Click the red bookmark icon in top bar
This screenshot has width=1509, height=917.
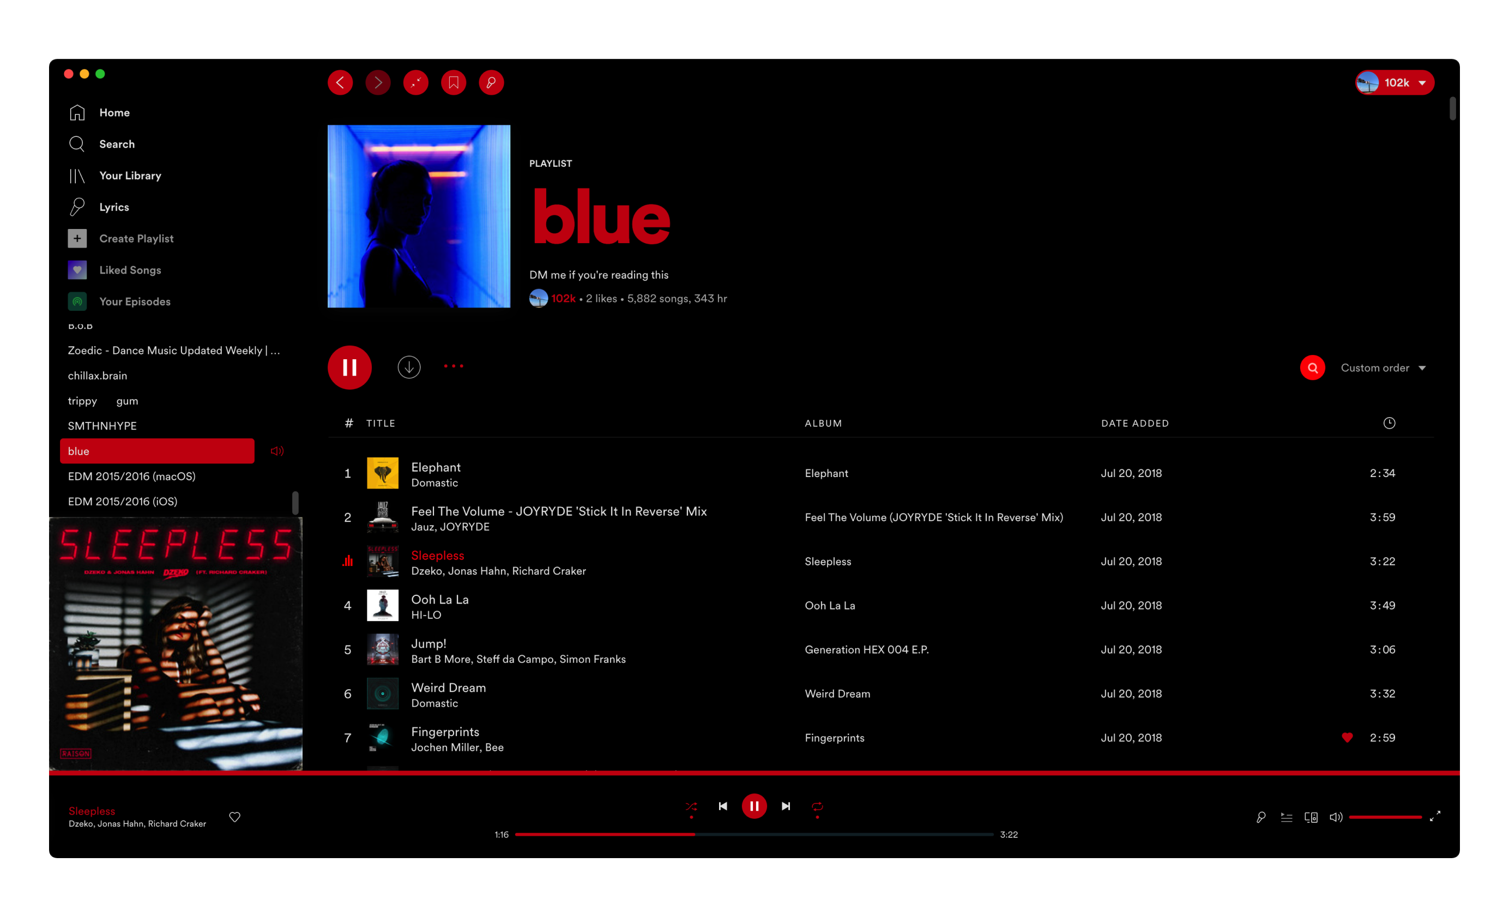[x=453, y=82]
